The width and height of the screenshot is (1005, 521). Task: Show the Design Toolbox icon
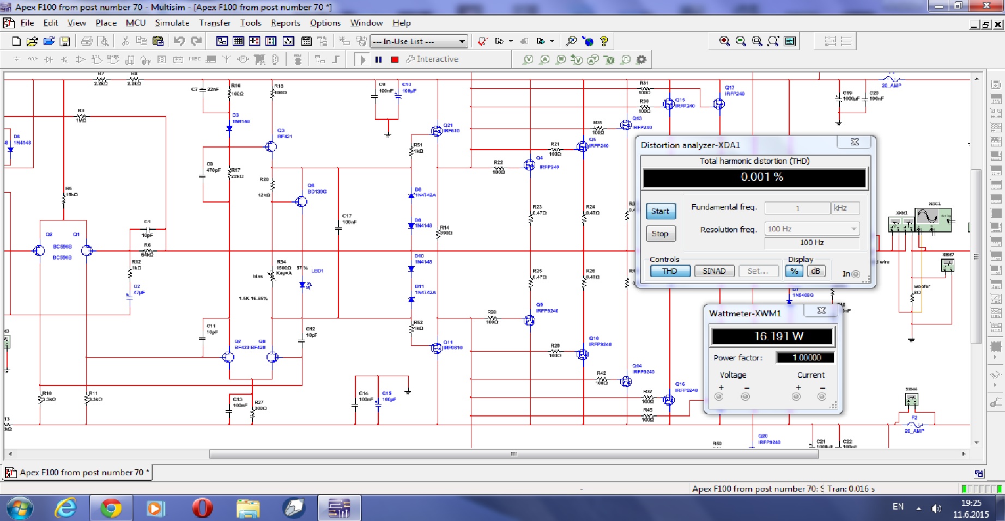click(x=222, y=41)
